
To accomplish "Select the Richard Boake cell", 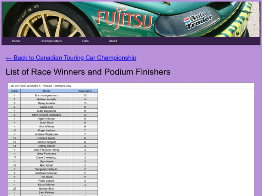I will coord(46,138).
